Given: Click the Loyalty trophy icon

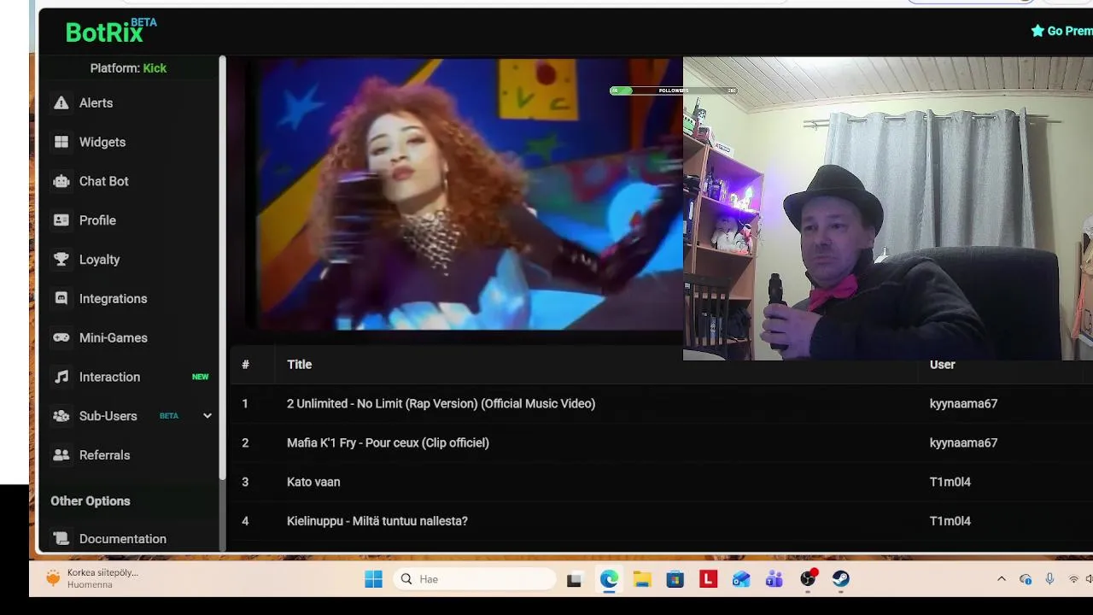Looking at the screenshot, I should [x=61, y=260].
